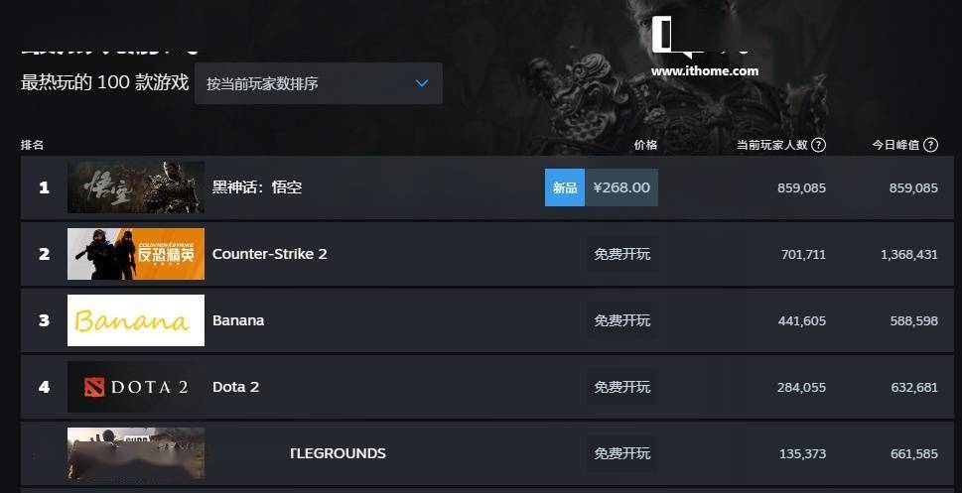Image resolution: width=962 pixels, height=493 pixels.
Task: Click Counter-Strike 2 免费开玩 button
Action: coord(621,254)
